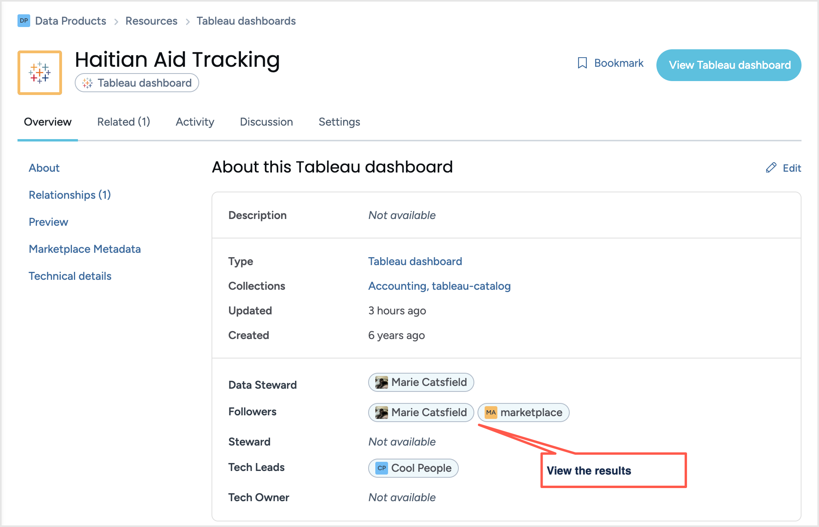Click the Bookmark flag icon
This screenshot has height=527, width=819.
pyautogui.click(x=582, y=63)
